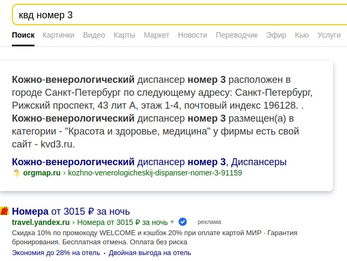Click the red Yandex Travel ad icon
Viewport: 347px width, 261px height.
tap(4, 211)
